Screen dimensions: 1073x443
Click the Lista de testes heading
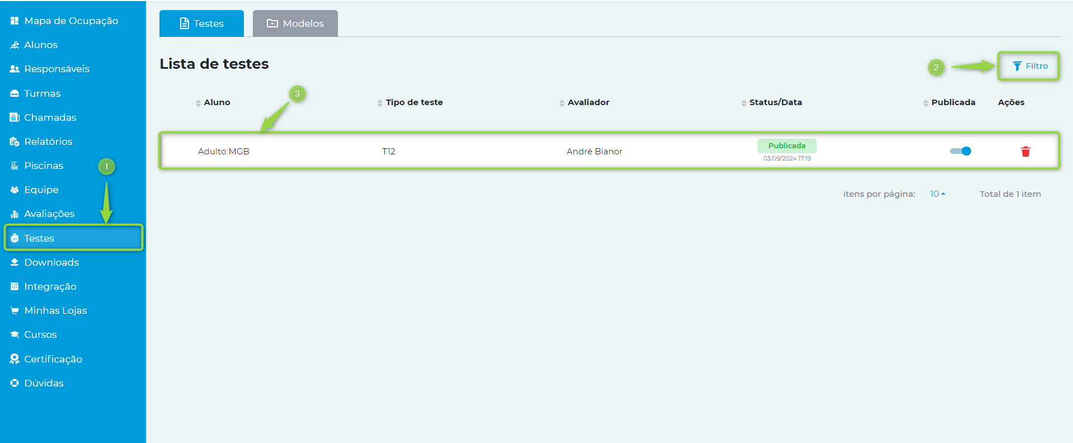pyautogui.click(x=214, y=64)
